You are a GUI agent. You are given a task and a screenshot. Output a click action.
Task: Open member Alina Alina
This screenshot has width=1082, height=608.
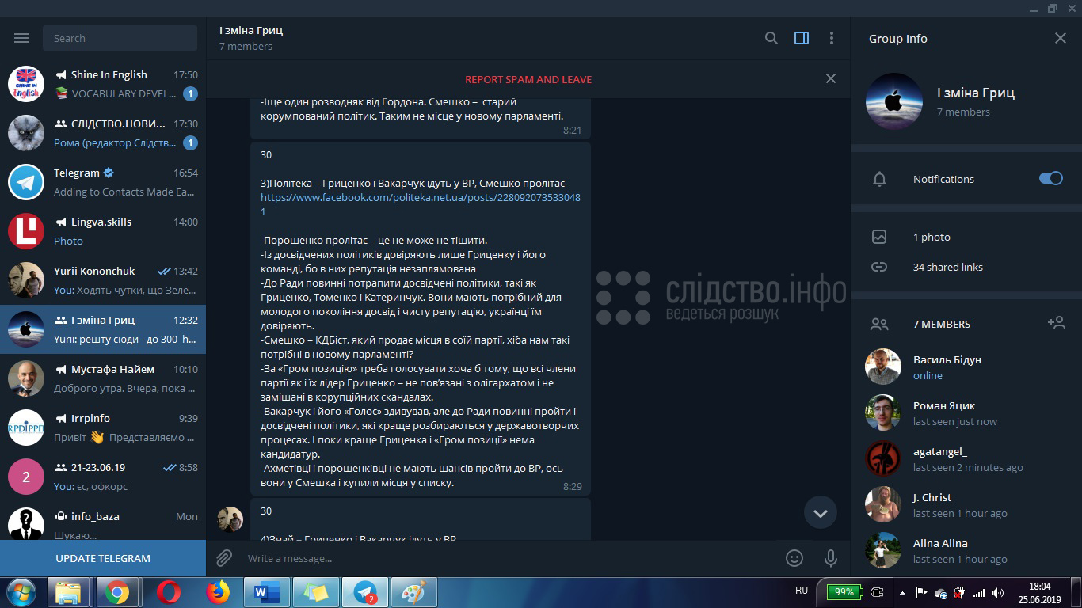pos(966,550)
